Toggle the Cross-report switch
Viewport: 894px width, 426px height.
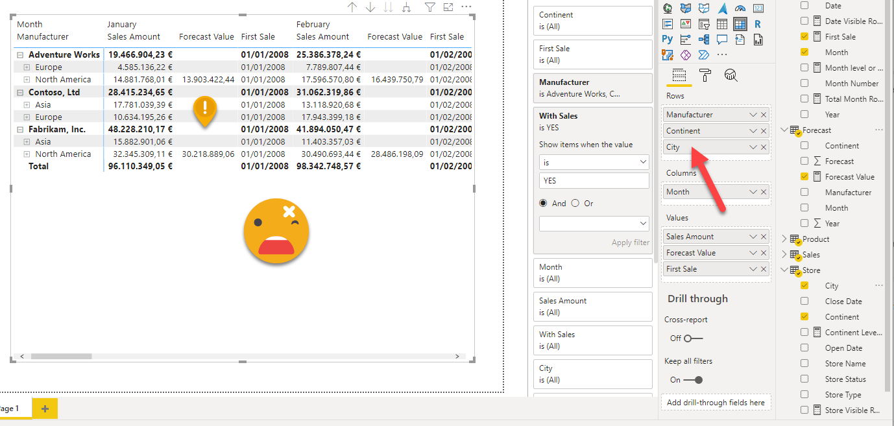693,338
